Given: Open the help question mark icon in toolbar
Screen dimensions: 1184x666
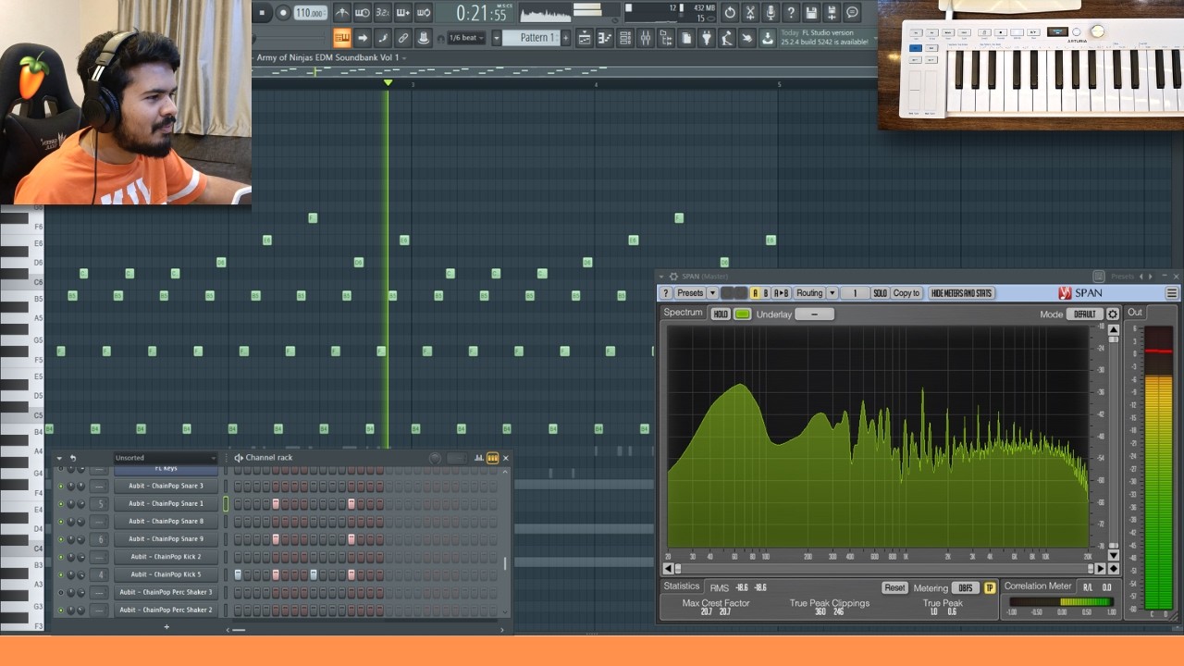Looking at the screenshot, I should tap(791, 13).
